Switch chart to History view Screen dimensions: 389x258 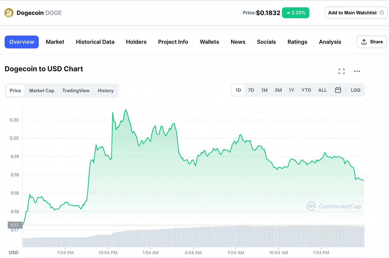[x=106, y=91]
